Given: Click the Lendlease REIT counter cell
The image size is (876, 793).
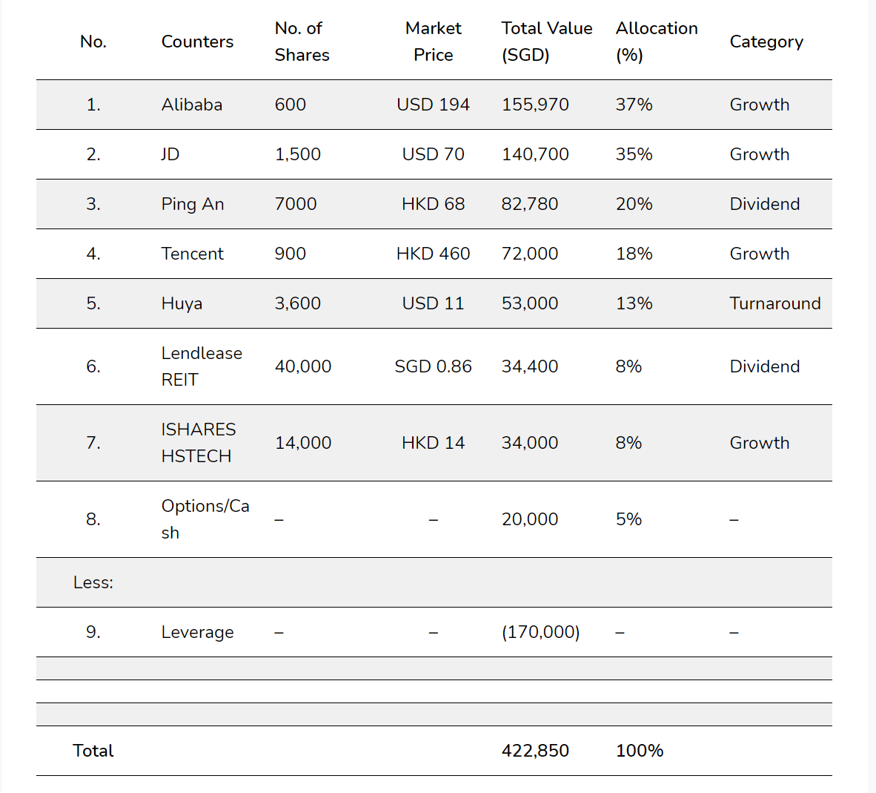Looking at the screenshot, I should [x=202, y=366].
